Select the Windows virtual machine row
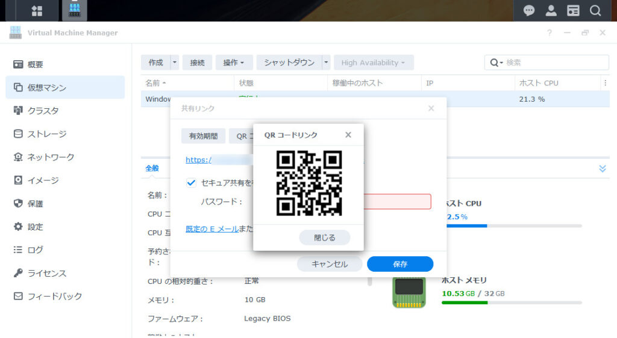Viewport: 617px width, 338px height. 375,99
